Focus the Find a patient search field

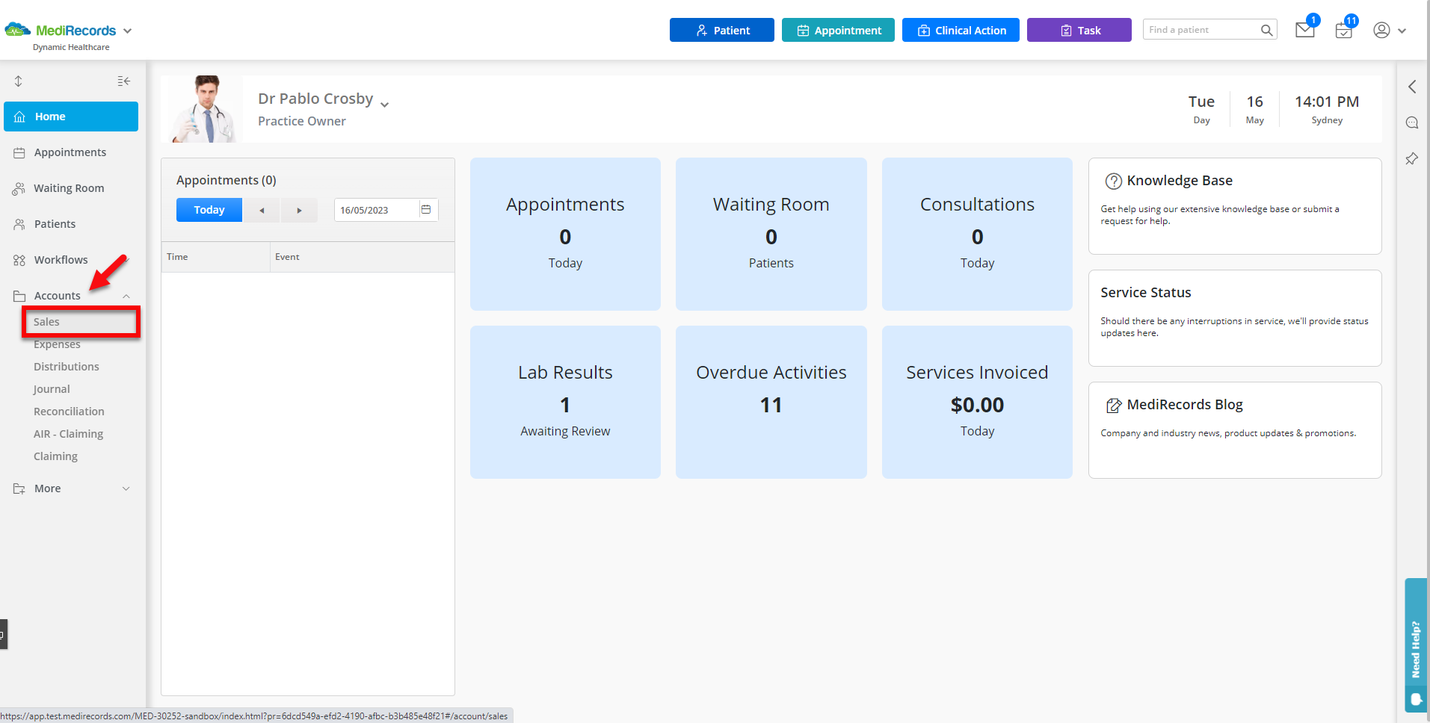[1201, 30]
